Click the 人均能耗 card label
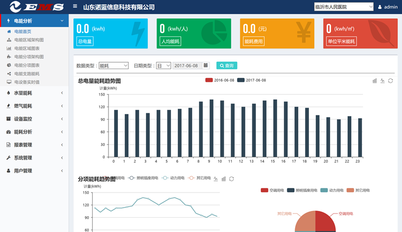Image resolution: width=402 pixels, height=232 pixels. pyautogui.click(x=170, y=42)
